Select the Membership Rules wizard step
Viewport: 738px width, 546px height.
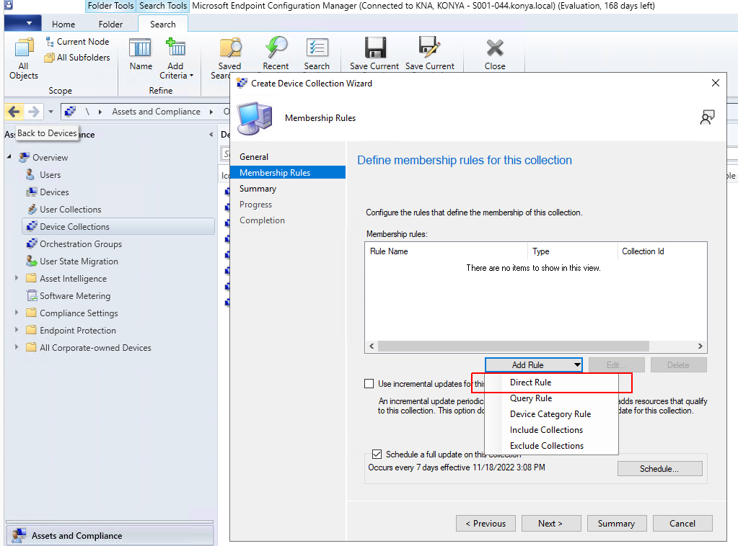click(x=288, y=173)
